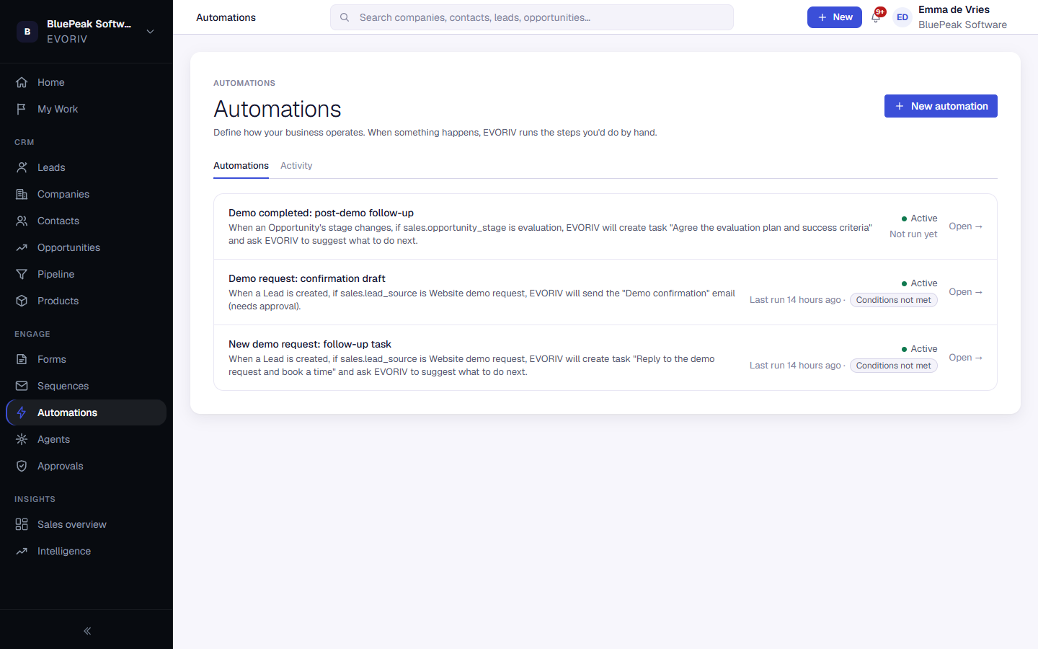Click title Demo completed: post-demo follow-up

coord(321,213)
